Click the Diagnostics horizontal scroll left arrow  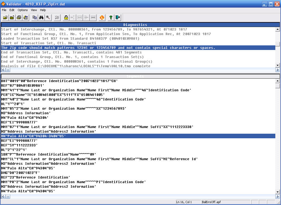pyautogui.click(x=3, y=70)
